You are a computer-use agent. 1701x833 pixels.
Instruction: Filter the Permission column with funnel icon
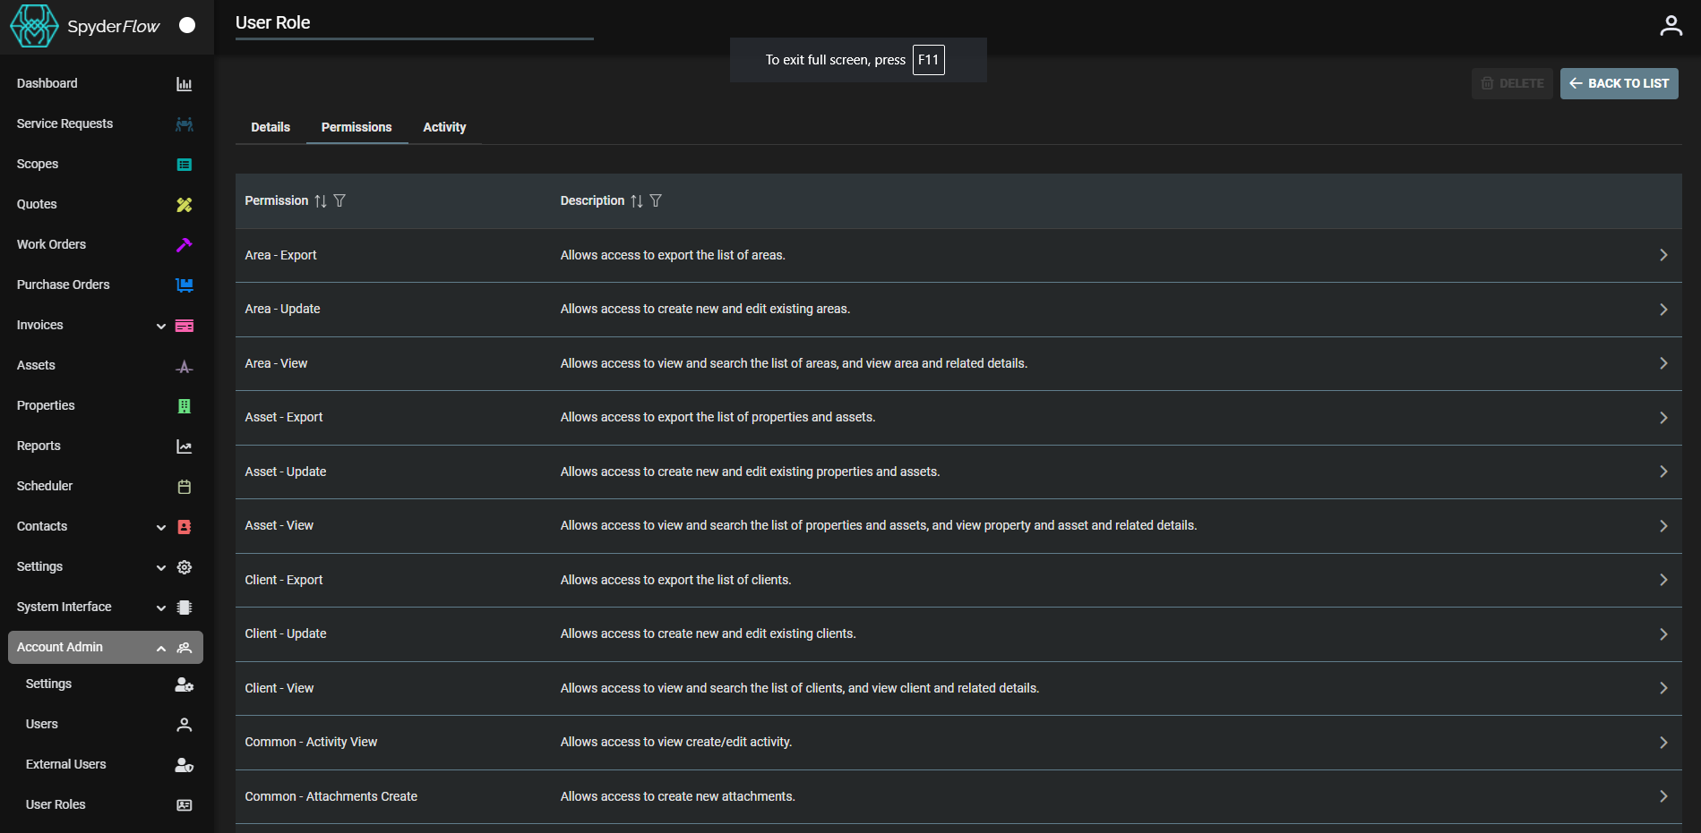pos(339,201)
